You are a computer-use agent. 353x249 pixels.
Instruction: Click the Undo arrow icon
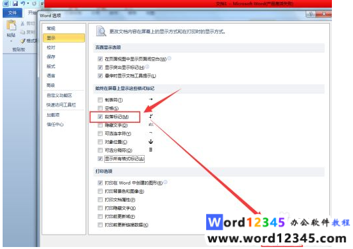[x=23, y=3]
